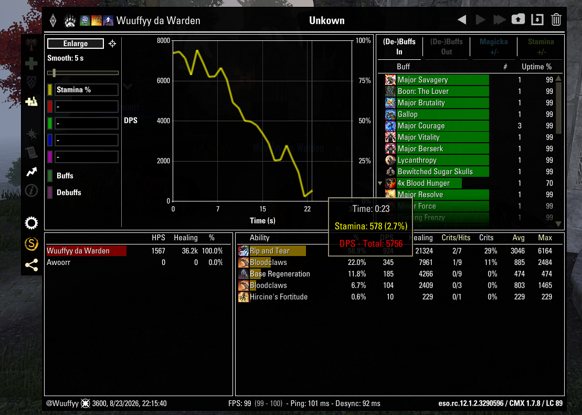
Task: Click the Unkown fight title
Action: (326, 21)
